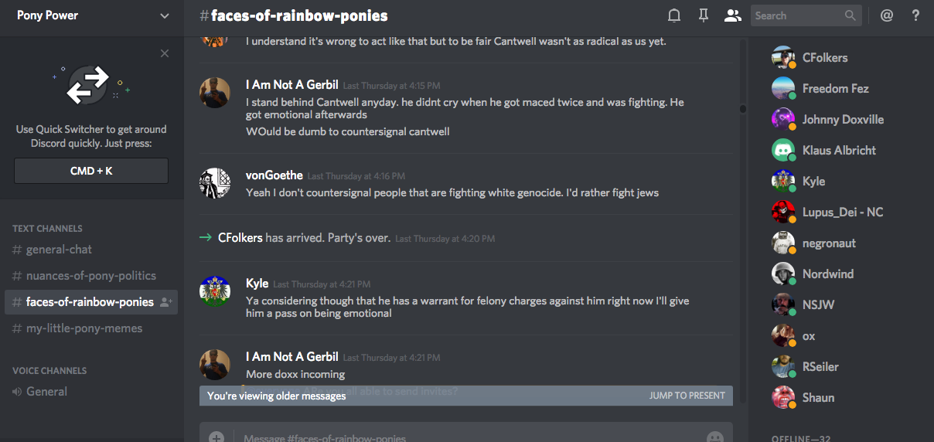Image resolution: width=934 pixels, height=442 pixels.
Task: Open mentions with the @ icon
Action: 887,15
